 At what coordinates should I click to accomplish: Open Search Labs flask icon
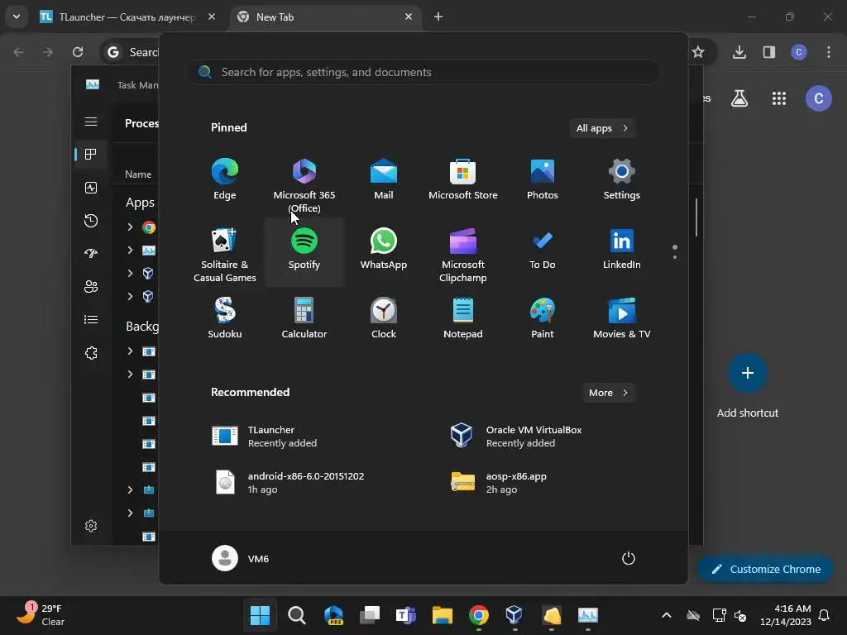pyautogui.click(x=739, y=98)
